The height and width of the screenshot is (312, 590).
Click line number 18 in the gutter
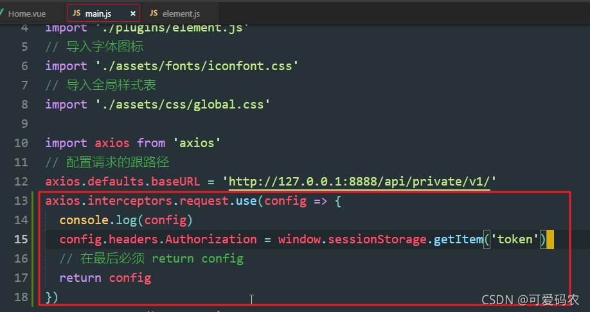tap(21, 297)
